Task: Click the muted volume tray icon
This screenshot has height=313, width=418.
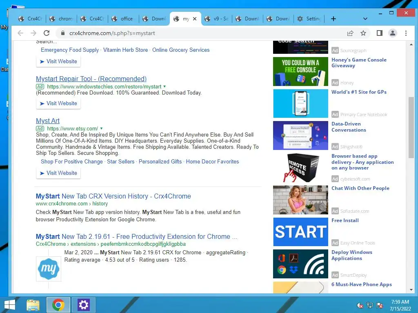Action: pyautogui.click(x=360, y=305)
